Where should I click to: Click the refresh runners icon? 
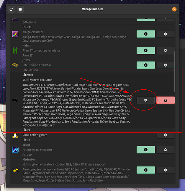click(11, 9)
